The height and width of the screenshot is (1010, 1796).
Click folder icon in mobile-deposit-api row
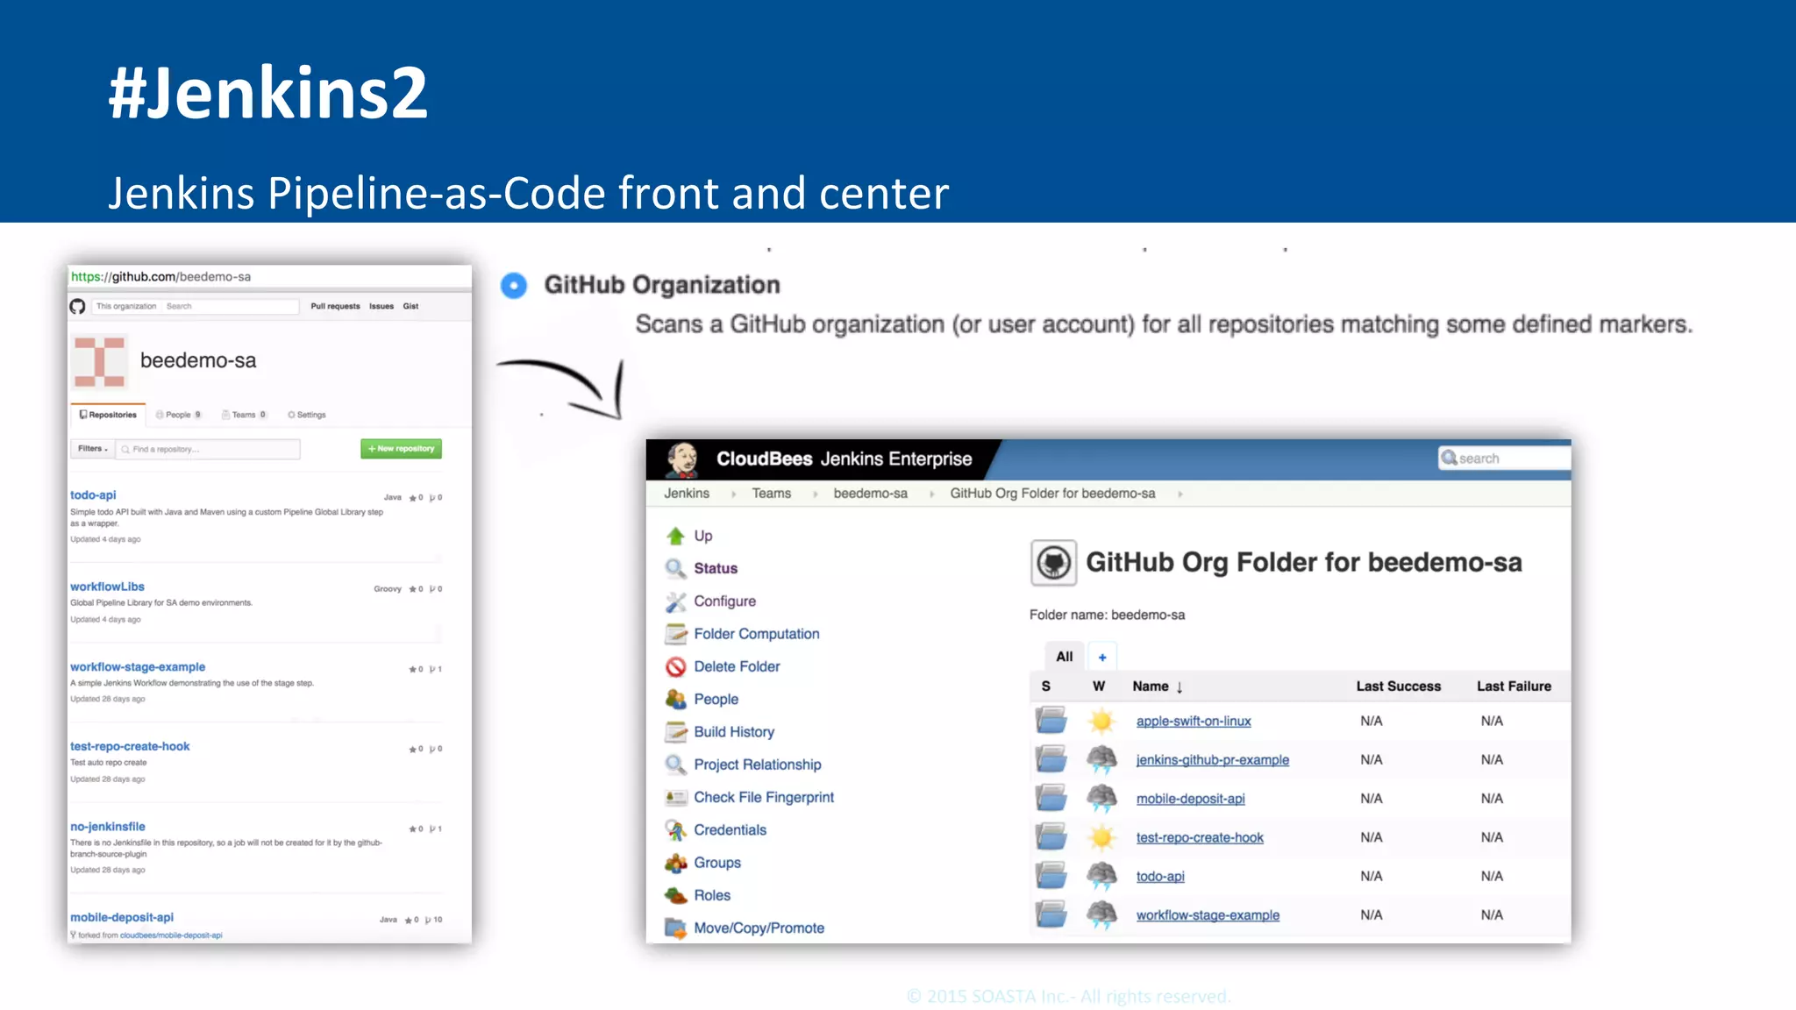1051,798
